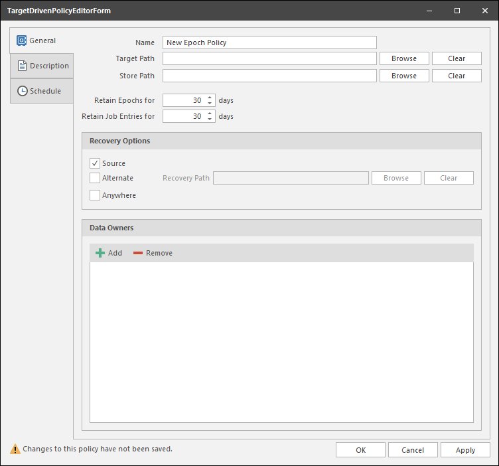Enable the Alternate recovery checkbox

[95, 178]
